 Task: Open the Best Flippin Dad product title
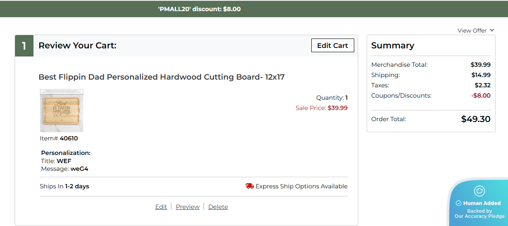[161, 77]
